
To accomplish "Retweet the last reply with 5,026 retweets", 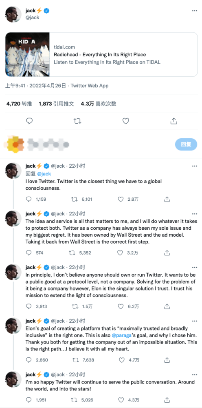I will click(75, 400).
